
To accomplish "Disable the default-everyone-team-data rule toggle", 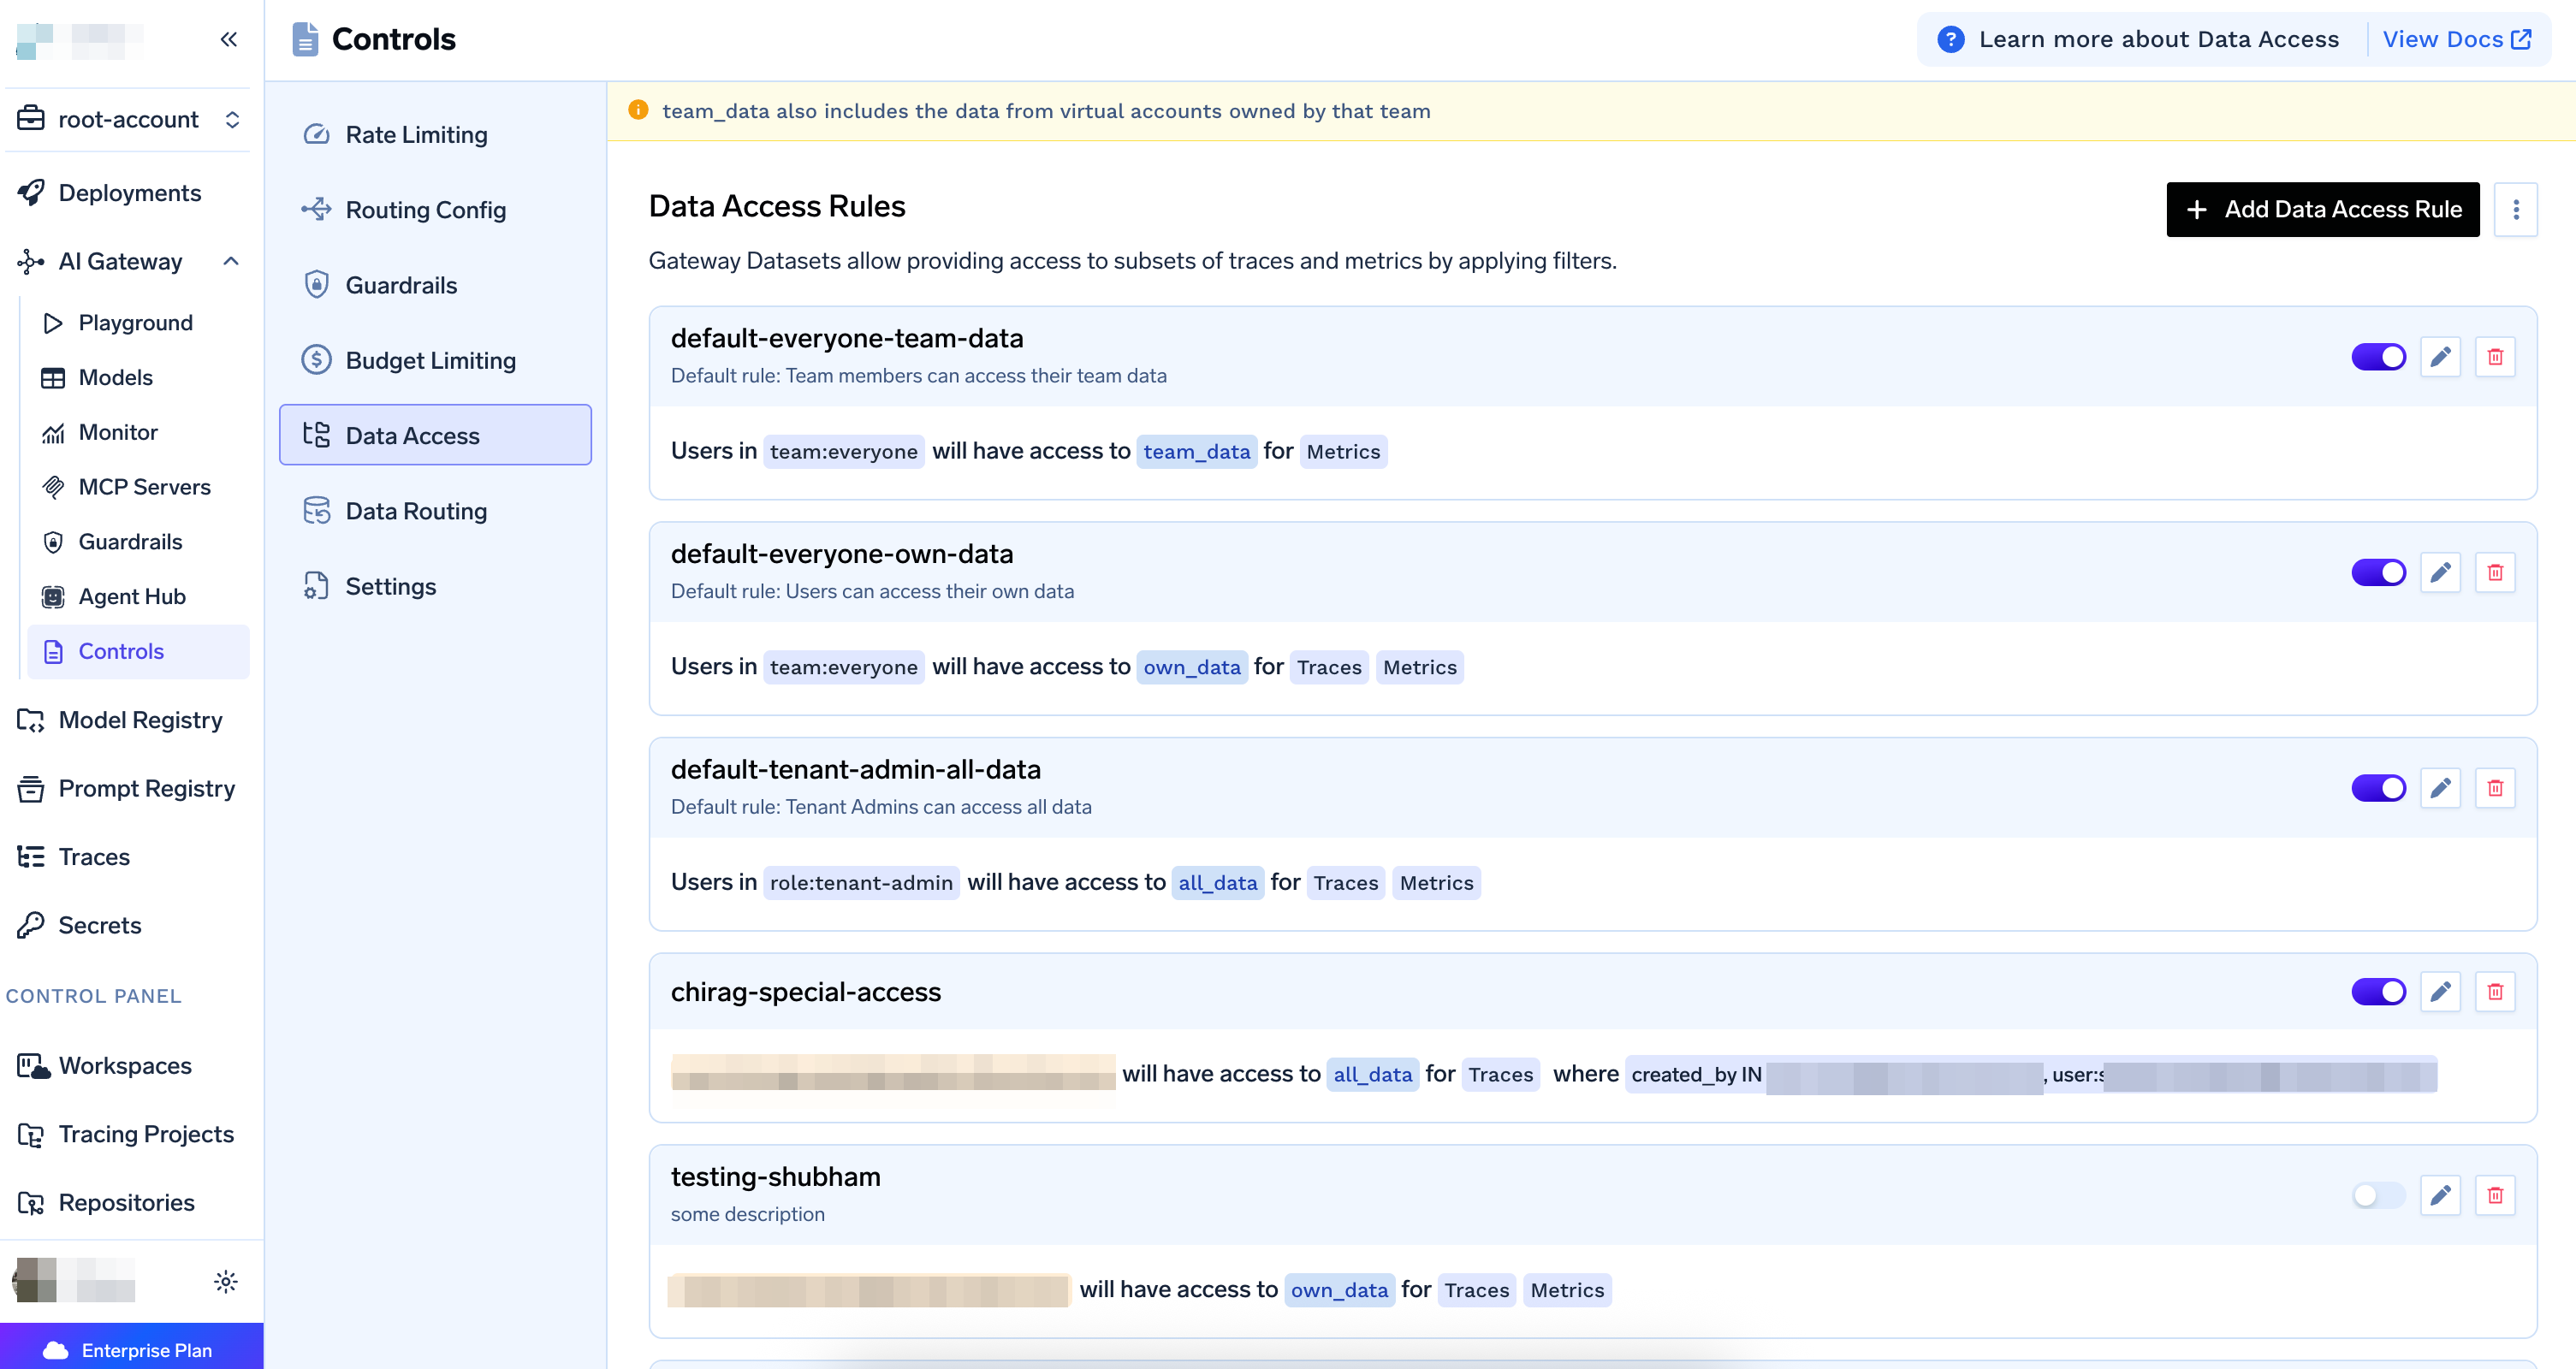I will tap(2378, 357).
